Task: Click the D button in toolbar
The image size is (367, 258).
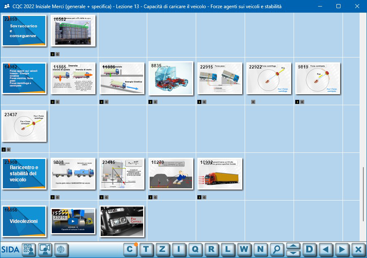Action: [310, 249]
